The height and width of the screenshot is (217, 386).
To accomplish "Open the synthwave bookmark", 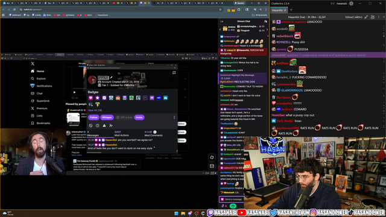I will [x=68, y=15].
